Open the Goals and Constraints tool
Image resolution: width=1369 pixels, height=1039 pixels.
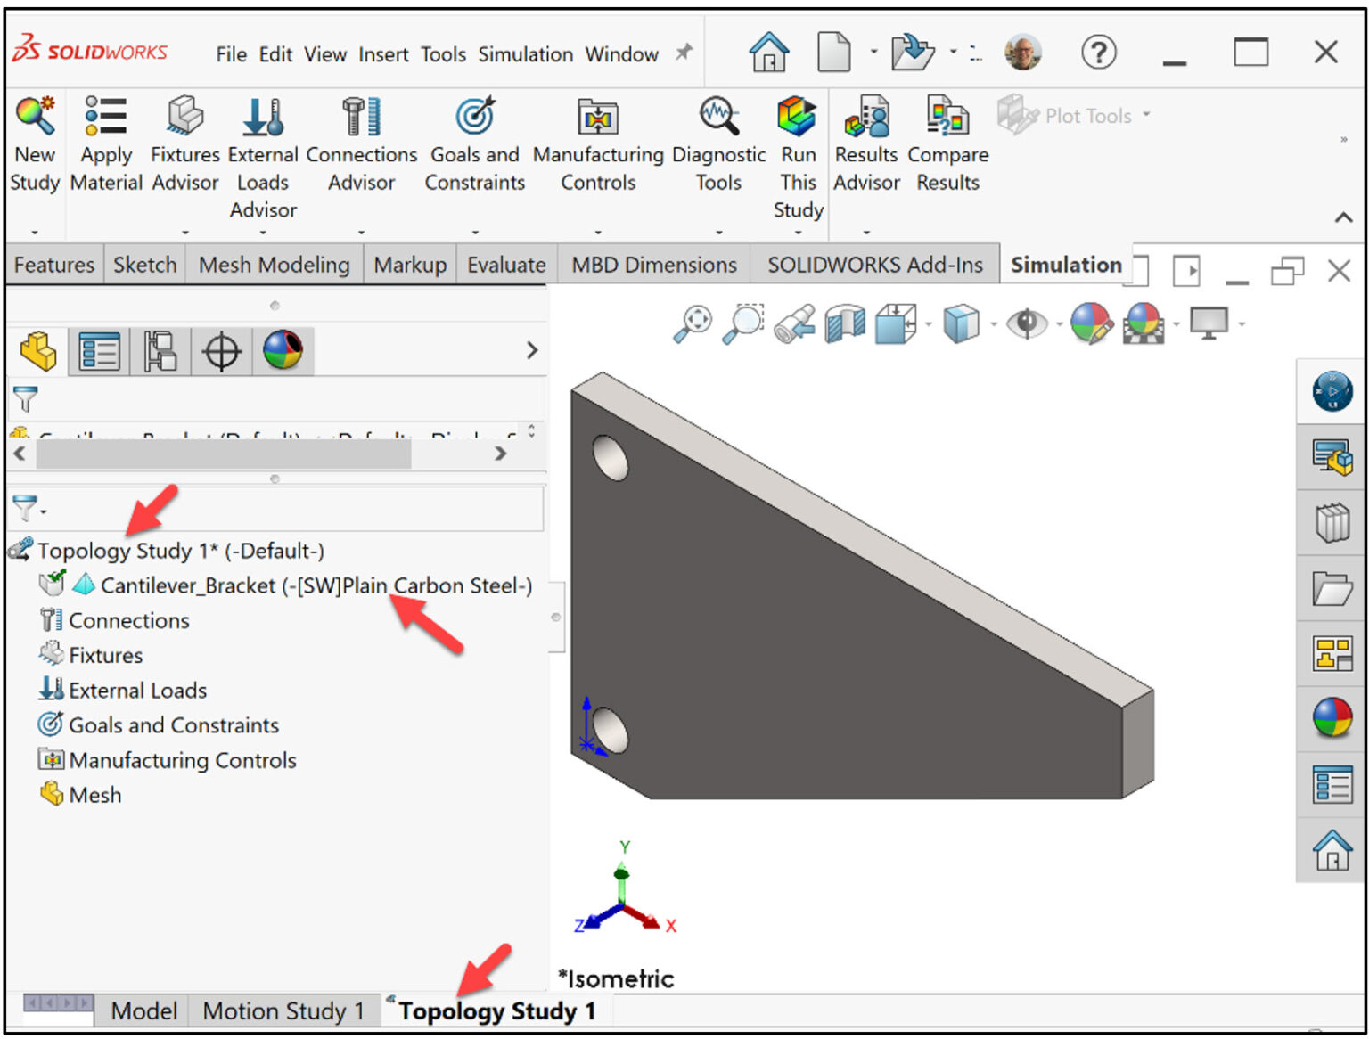point(474,143)
